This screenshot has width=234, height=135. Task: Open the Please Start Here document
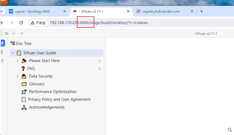click(x=44, y=61)
